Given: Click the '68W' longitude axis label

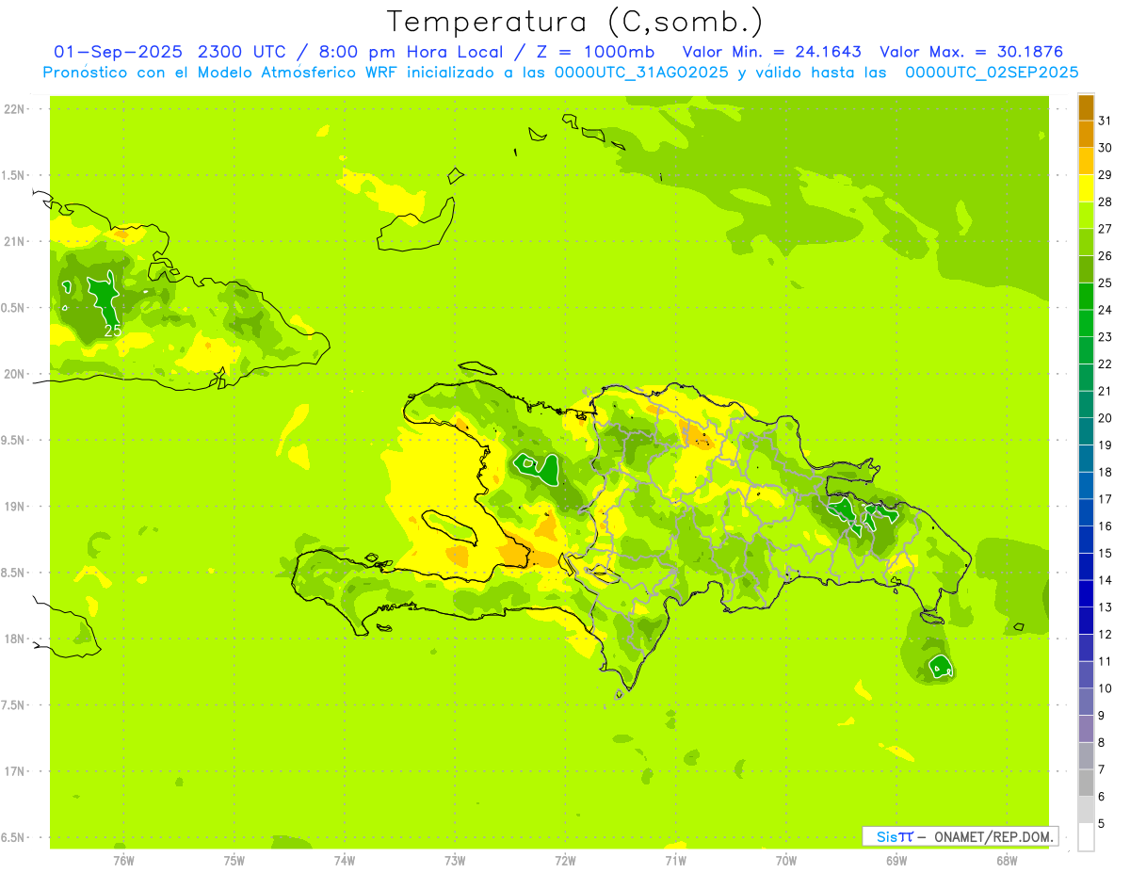Looking at the screenshot, I should [x=1006, y=861].
